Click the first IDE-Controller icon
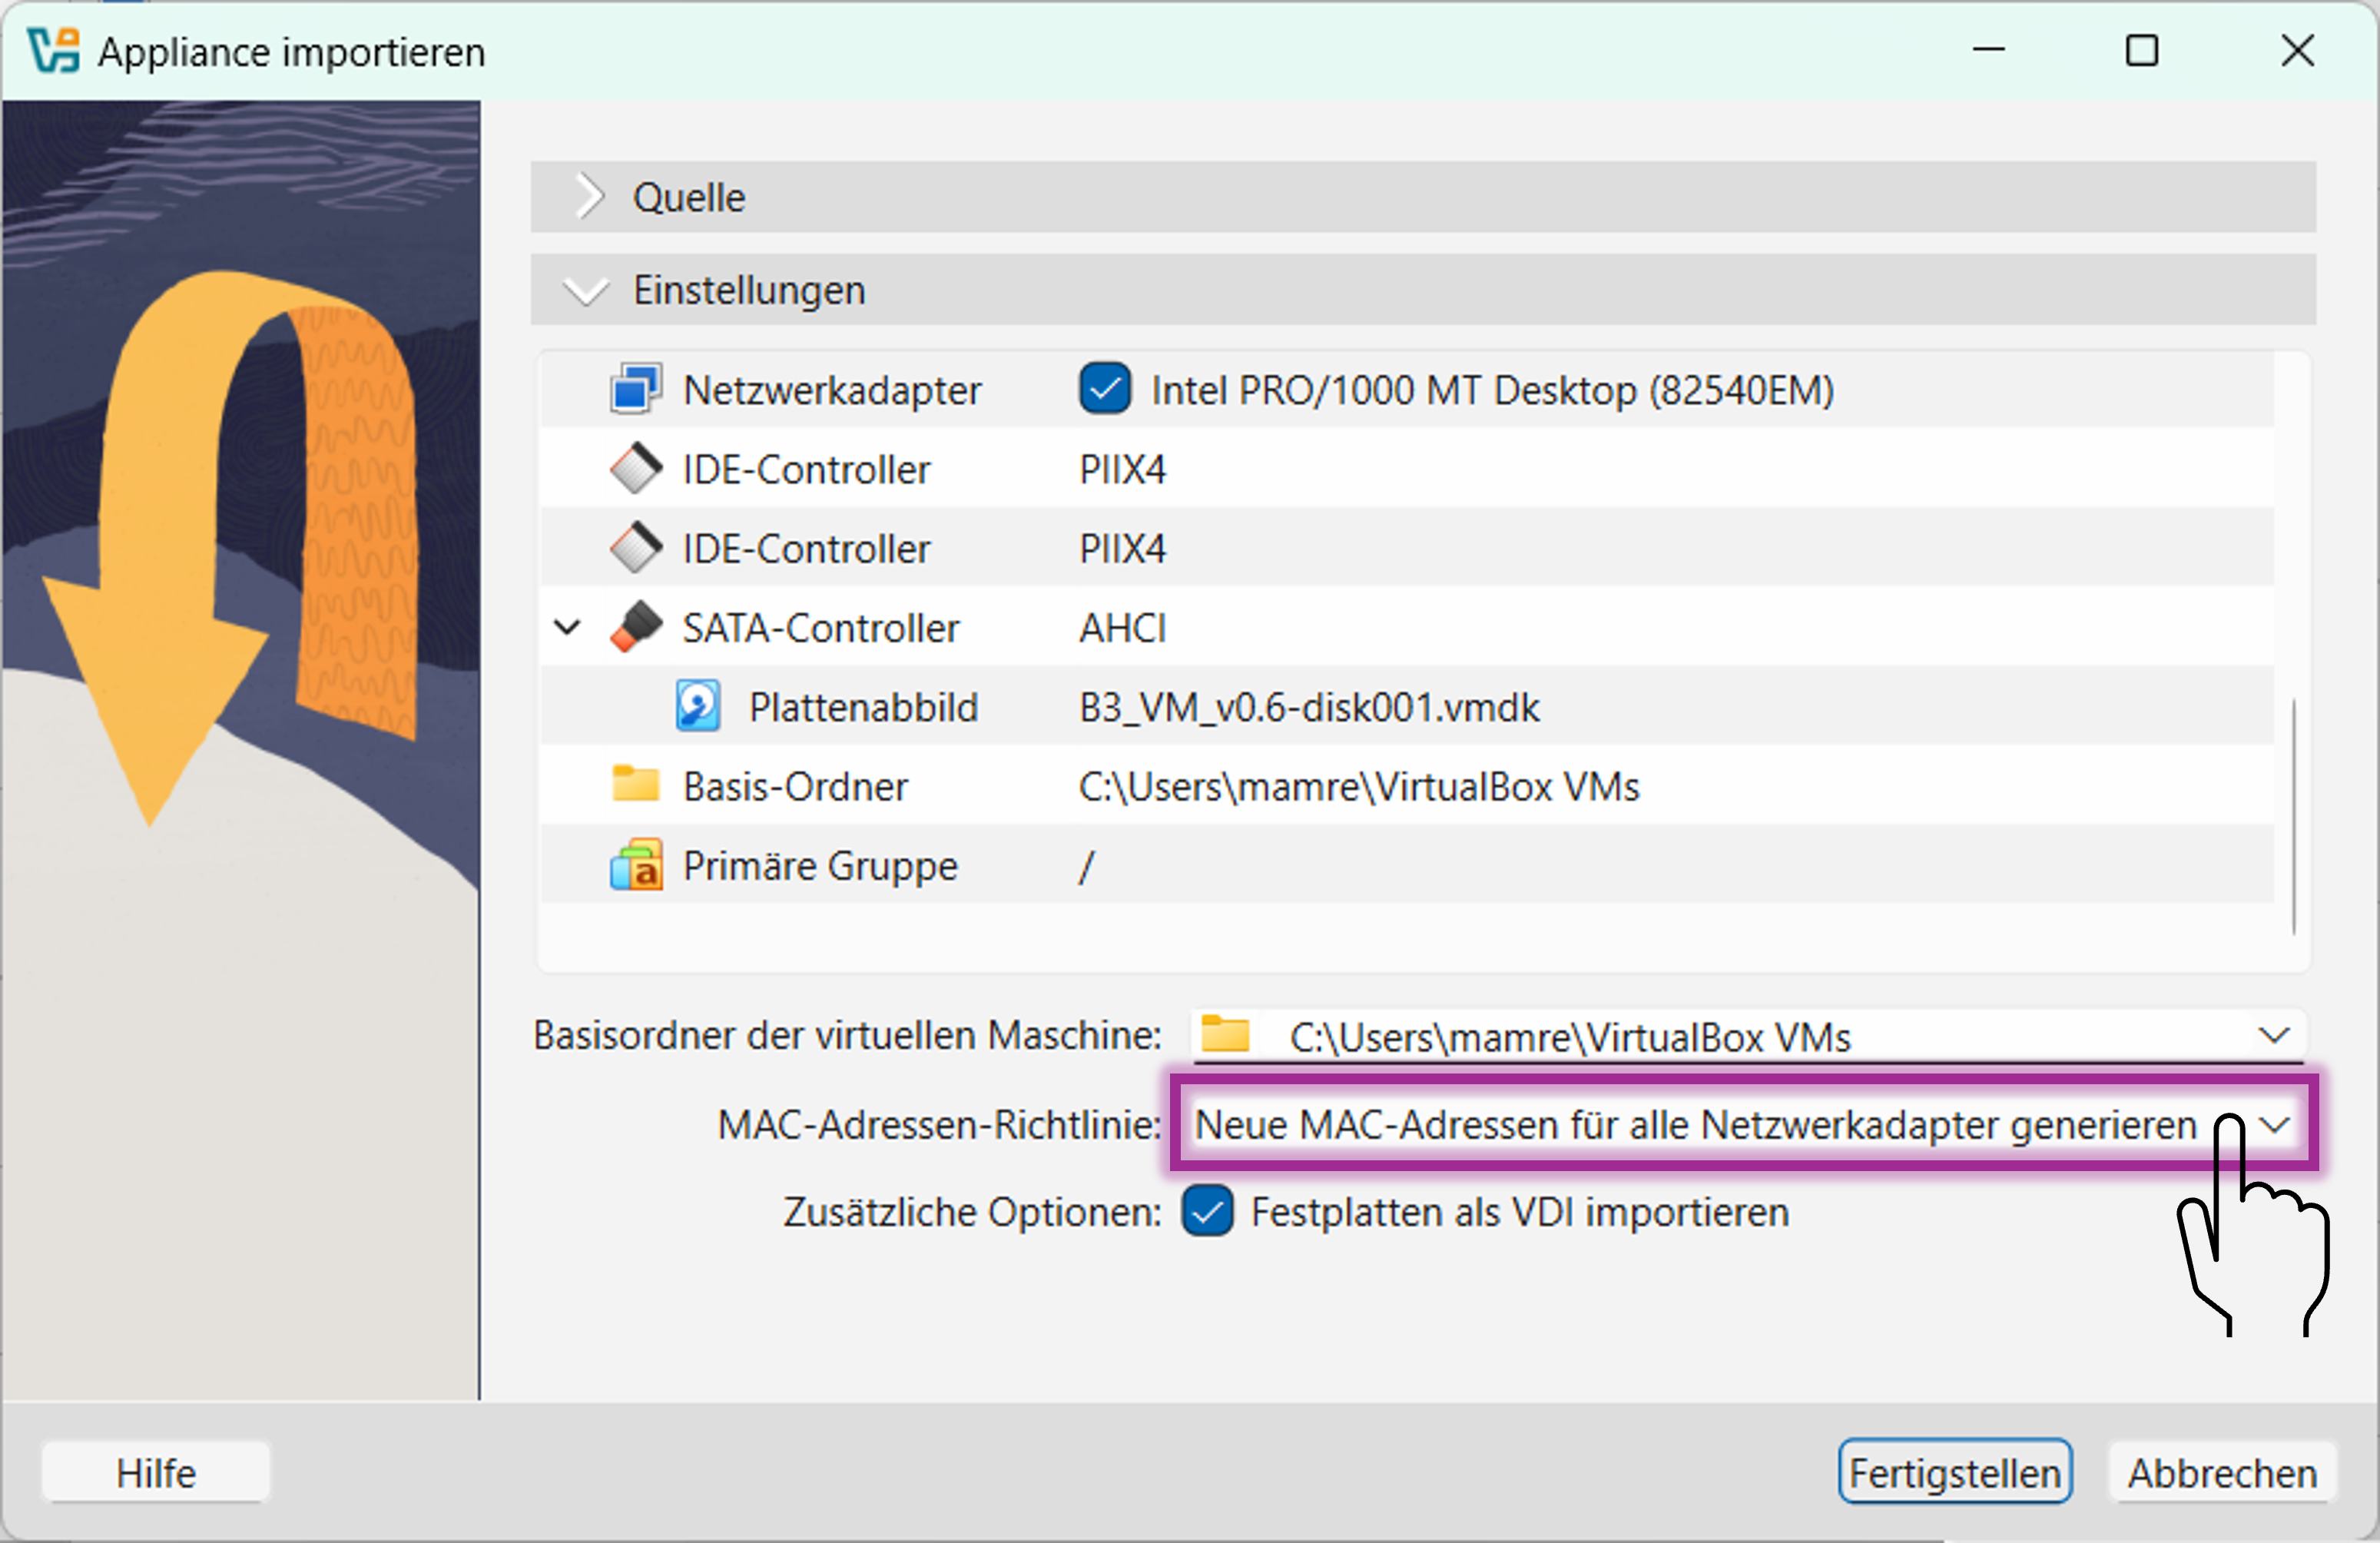The image size is (2380, 1543). 635,469
